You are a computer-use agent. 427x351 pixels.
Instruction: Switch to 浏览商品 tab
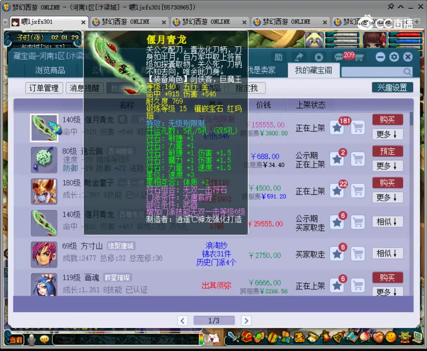pos(50,70)
